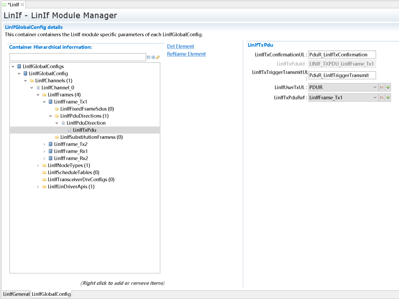Click the yellow arrows sync icon
The width and height of the screenshot is (399, 299).
click(158, 57)
